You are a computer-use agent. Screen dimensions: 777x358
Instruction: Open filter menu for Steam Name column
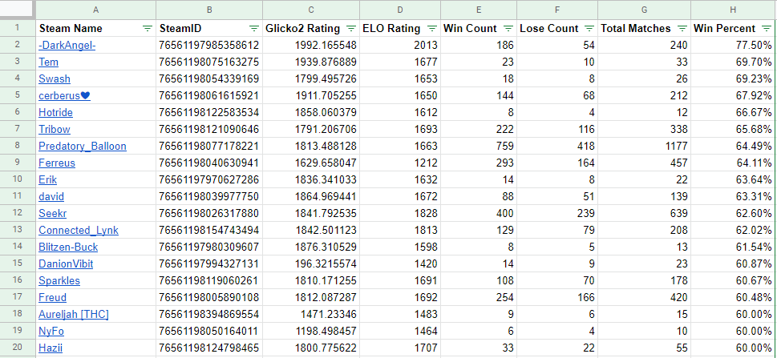tap(148, 29)
